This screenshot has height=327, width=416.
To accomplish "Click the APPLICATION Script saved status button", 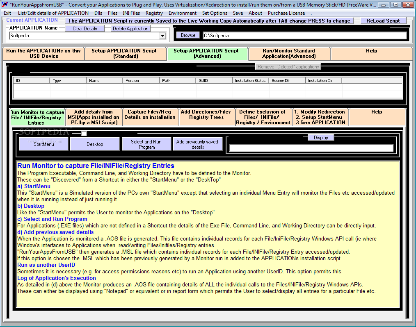I will [x=209, y=20].
